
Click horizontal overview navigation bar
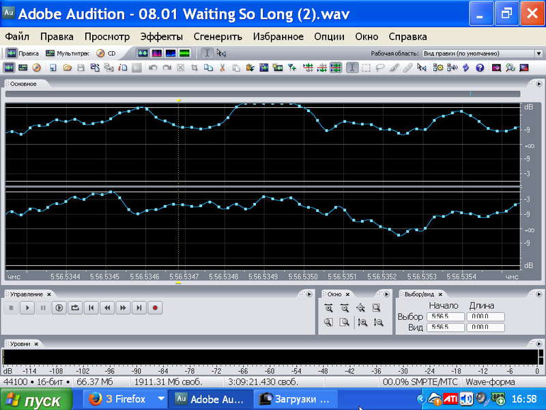(263, 94)
